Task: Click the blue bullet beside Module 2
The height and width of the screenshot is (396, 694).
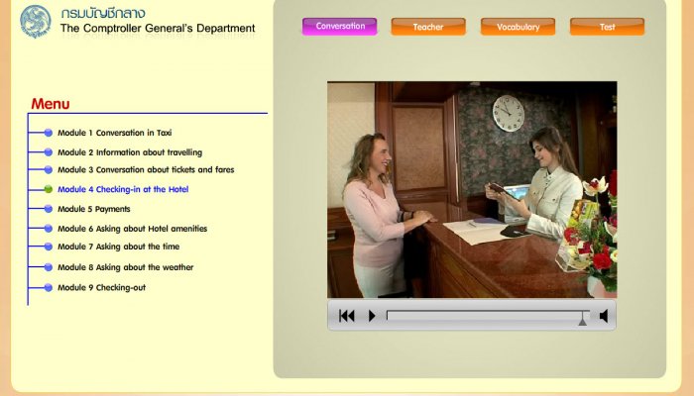Action: (49, 152)
